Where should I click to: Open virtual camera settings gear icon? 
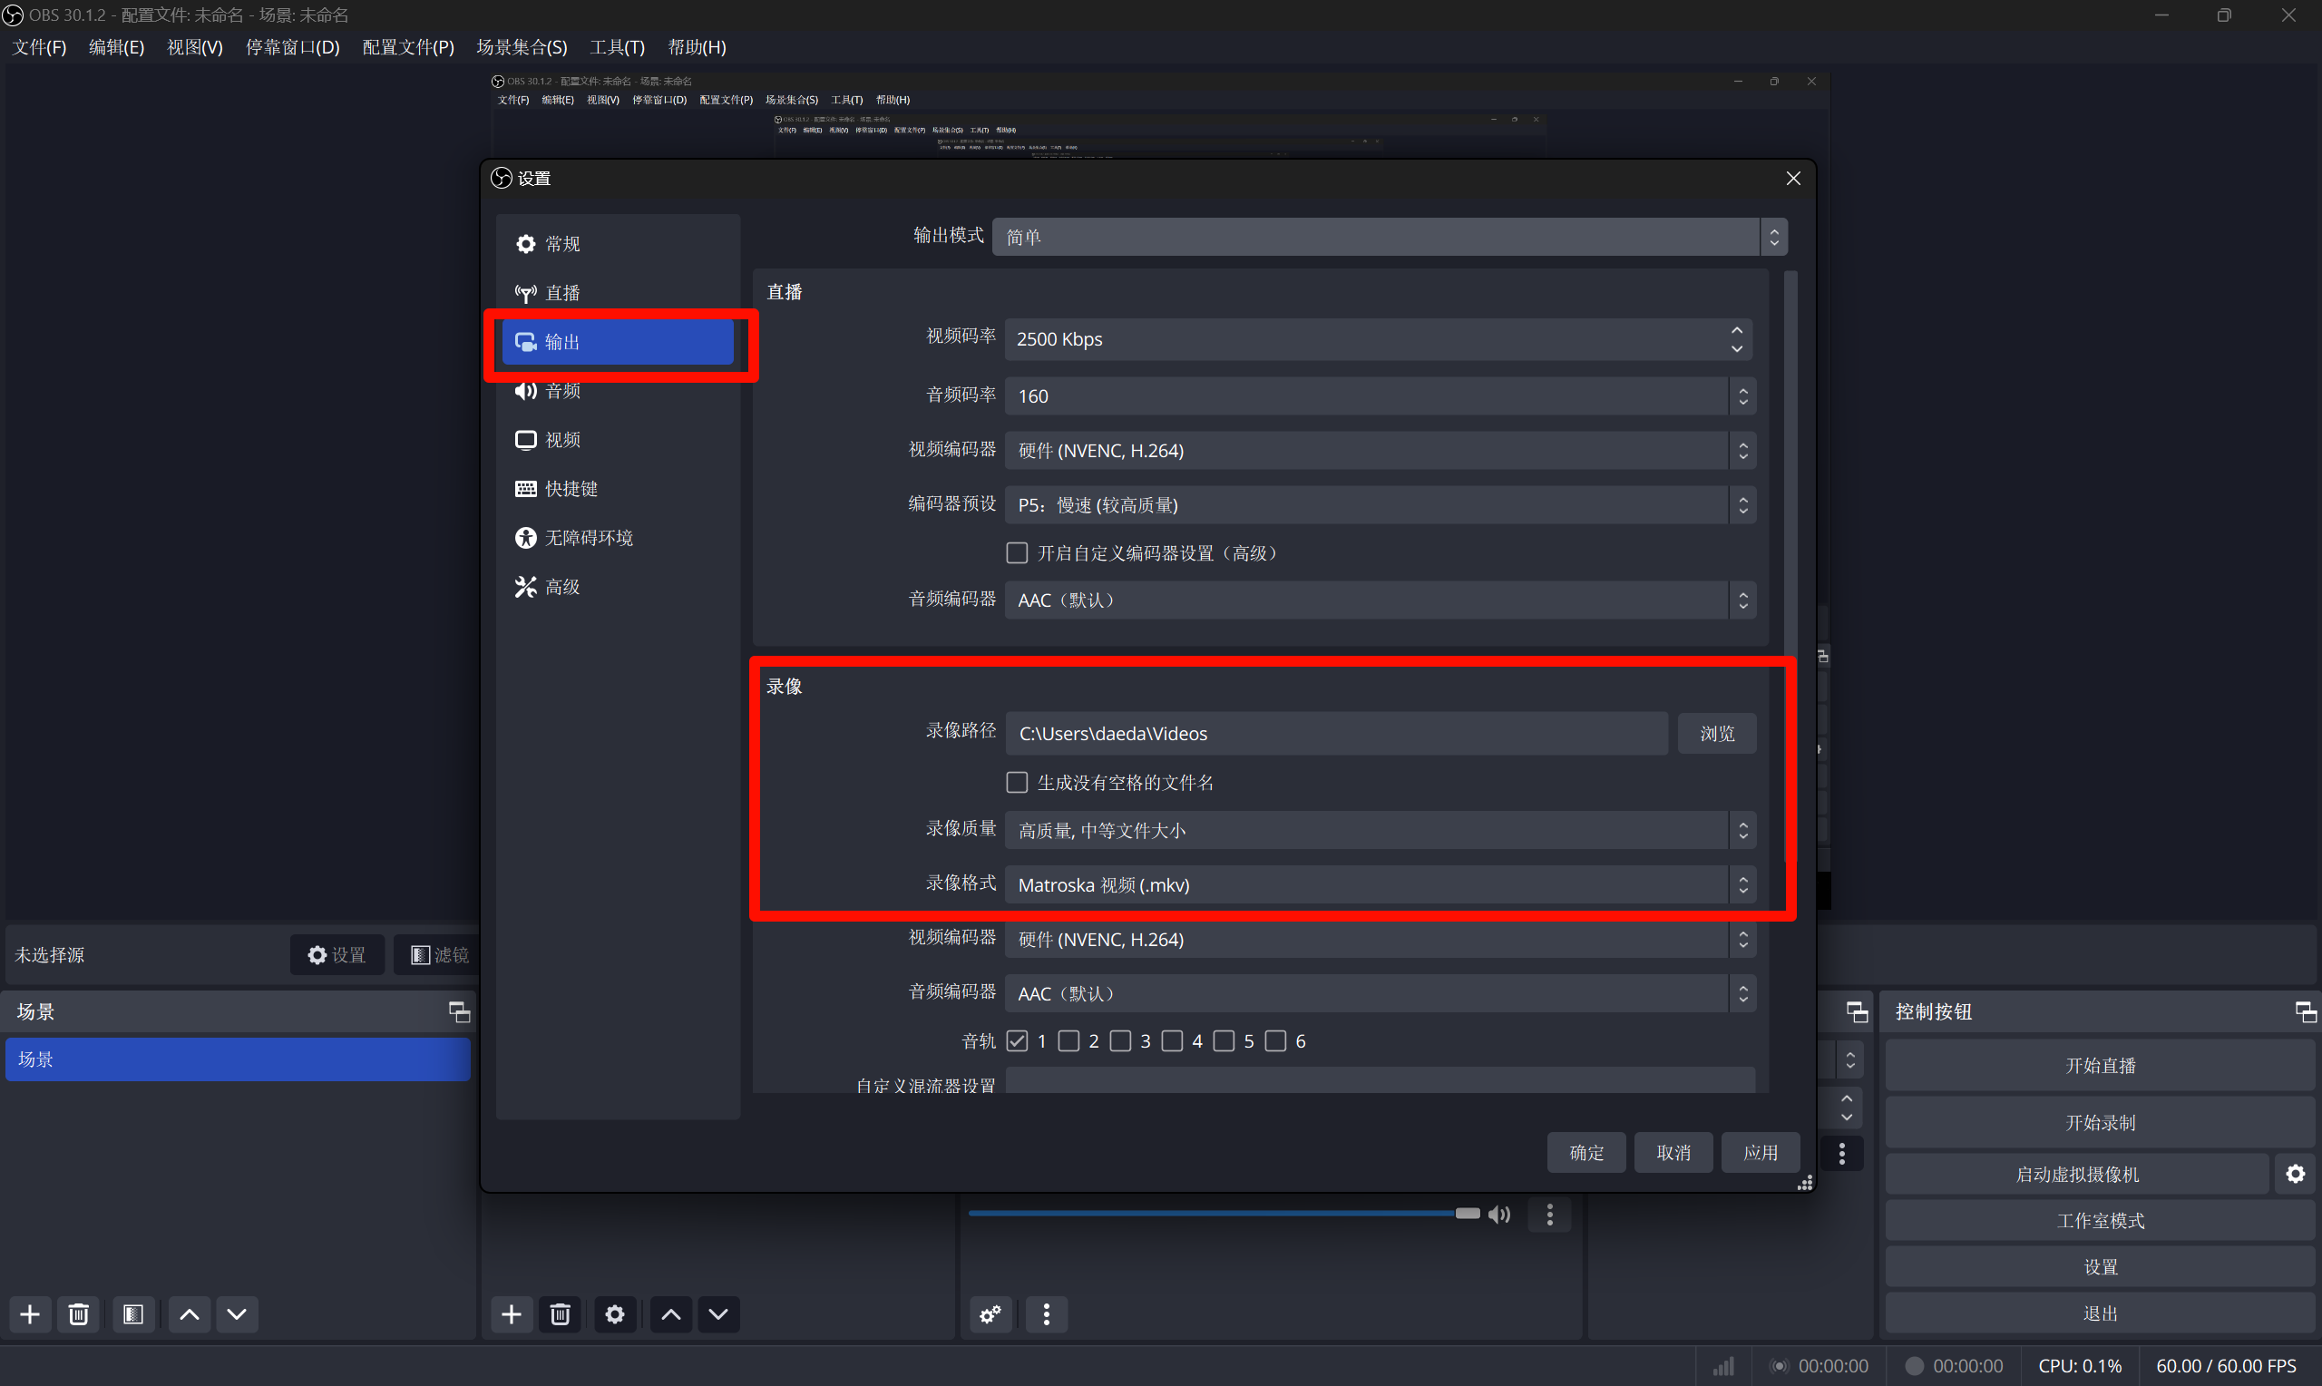2295,1174
